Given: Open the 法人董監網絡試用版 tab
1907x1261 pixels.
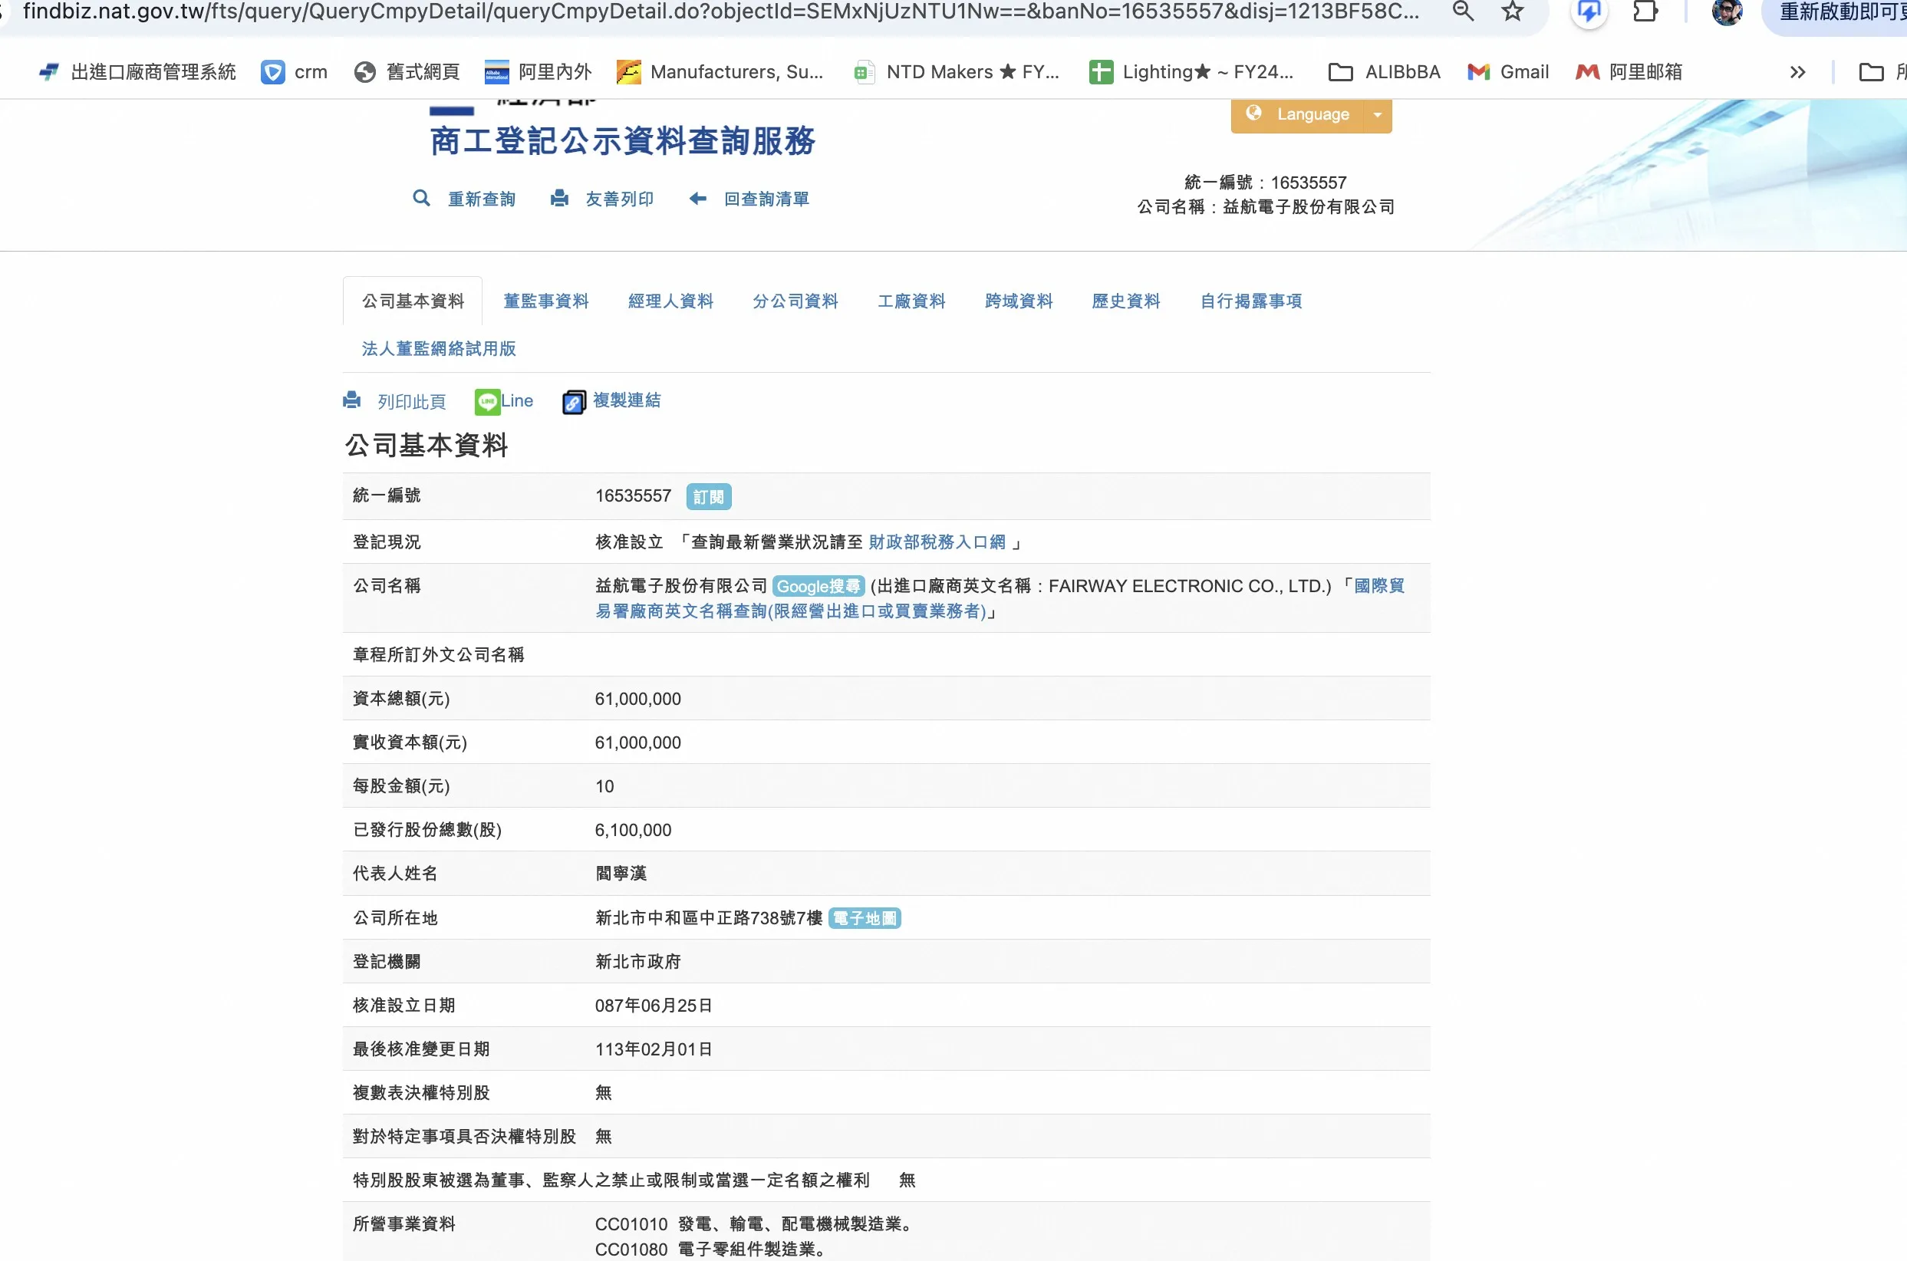Looking at the screenshot, I should coord(438,348).
